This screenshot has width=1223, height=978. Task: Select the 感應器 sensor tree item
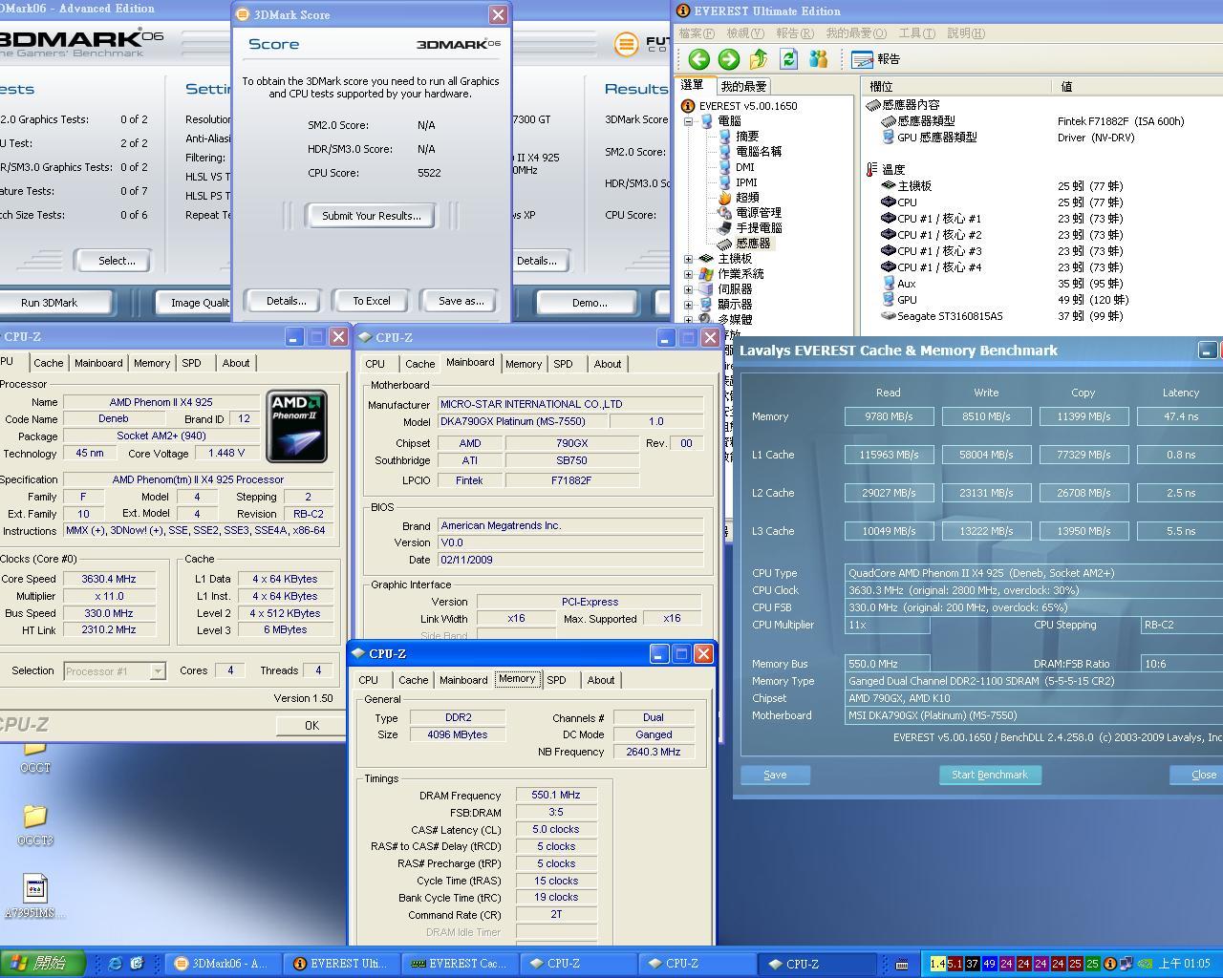coord(753,244)
